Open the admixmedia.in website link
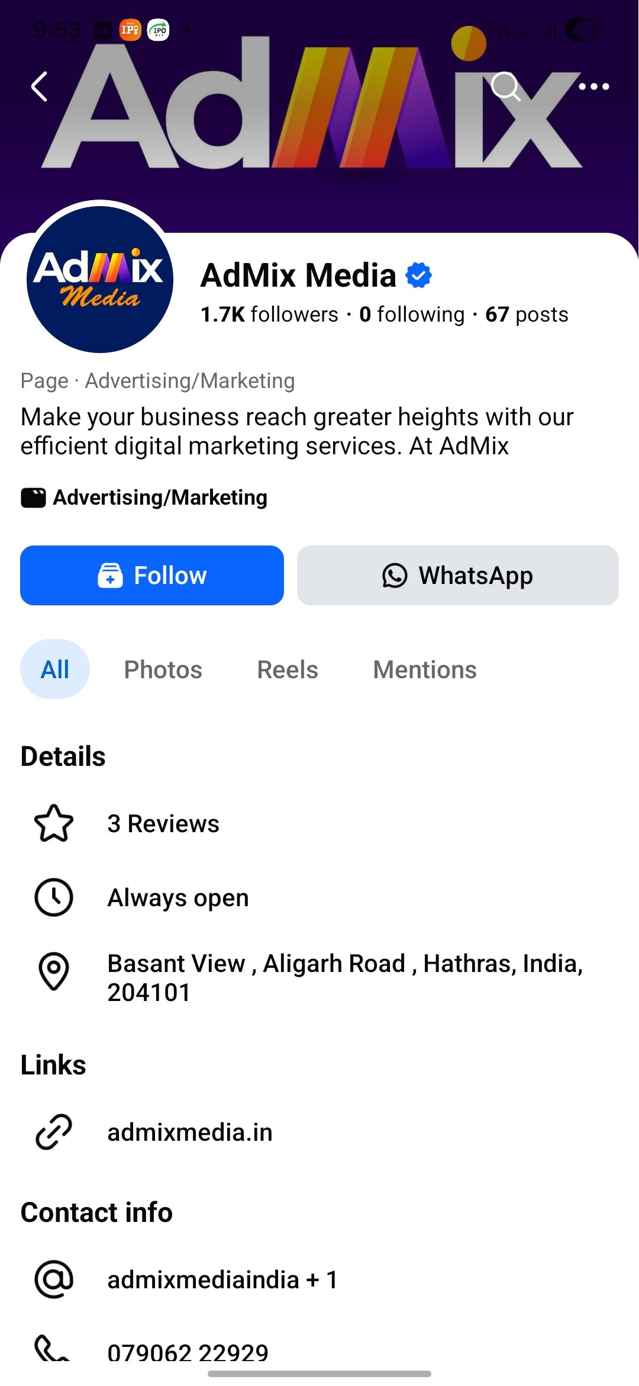 (x=190, y=1132)
